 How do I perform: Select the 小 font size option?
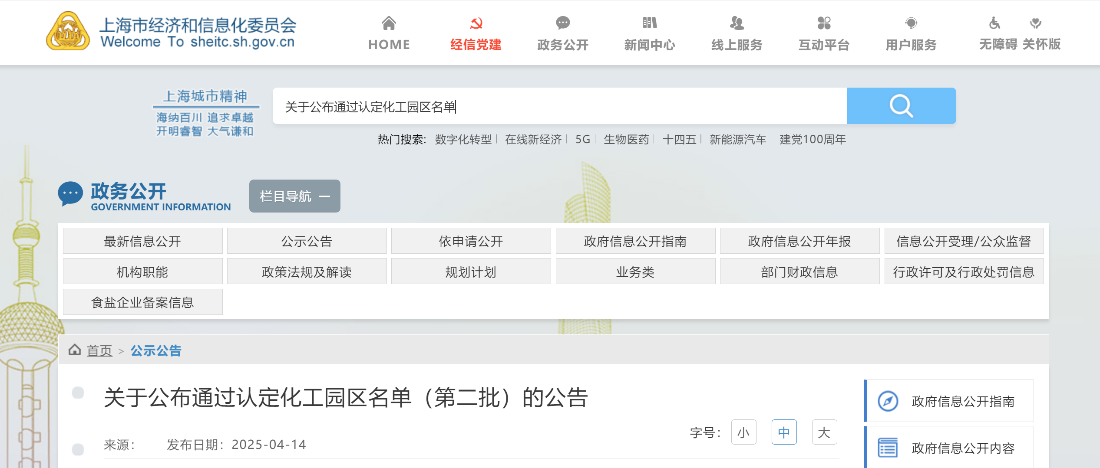coord(743,432)
